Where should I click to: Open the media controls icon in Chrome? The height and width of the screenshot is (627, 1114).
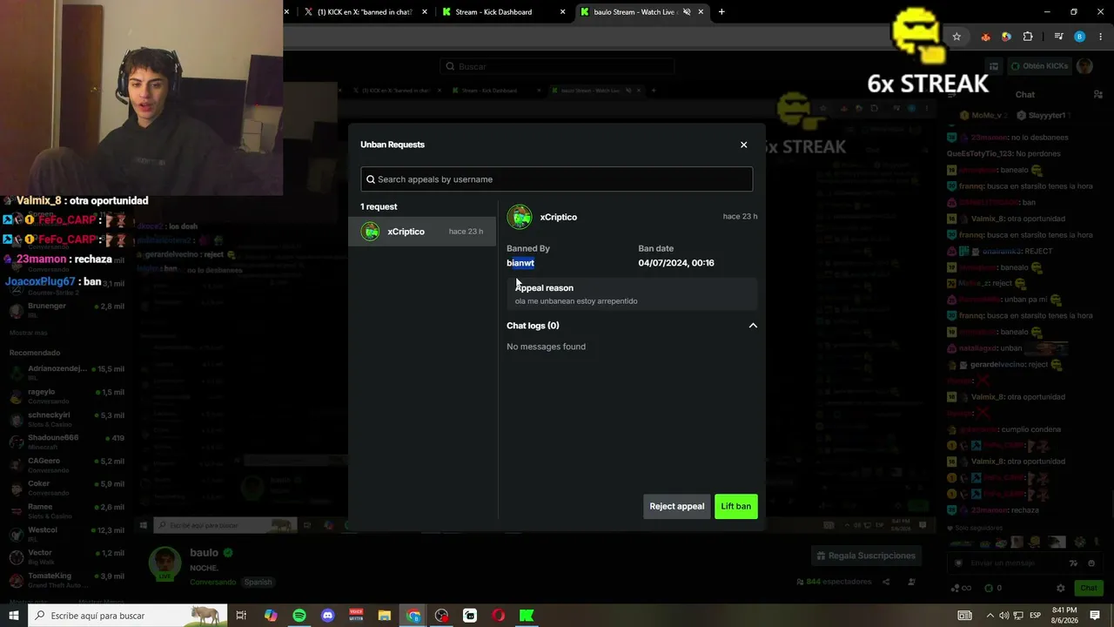pos(1058,37)
